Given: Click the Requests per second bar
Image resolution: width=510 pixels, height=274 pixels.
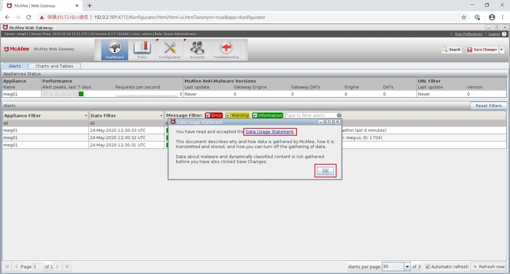Looking at the screenshot, I should coord(146,95).
